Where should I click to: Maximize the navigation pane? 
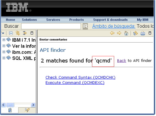coord(32,33)
